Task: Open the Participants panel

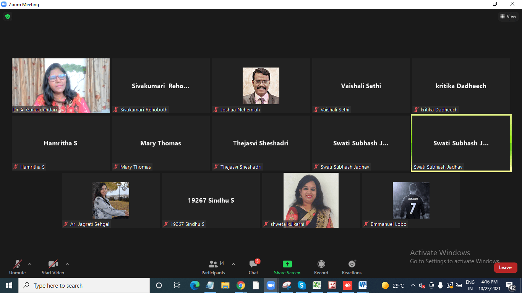Action: click(x=213, y=267)
